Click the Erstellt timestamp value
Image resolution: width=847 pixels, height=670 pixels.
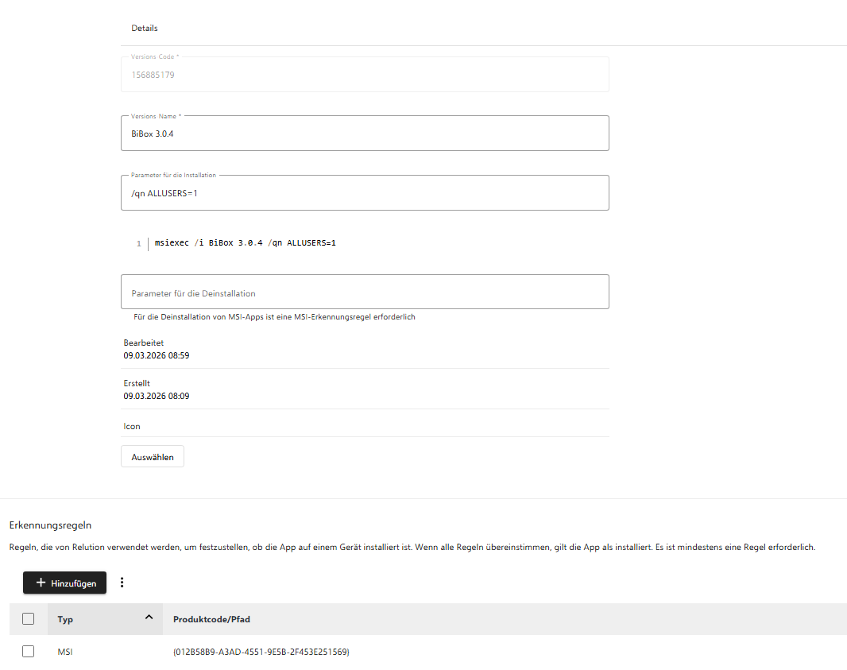tap(157, 395)
